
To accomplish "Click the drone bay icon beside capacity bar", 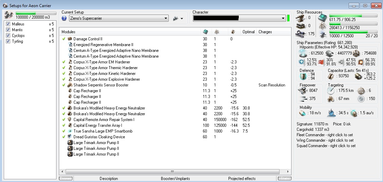I will pos(9,15).
